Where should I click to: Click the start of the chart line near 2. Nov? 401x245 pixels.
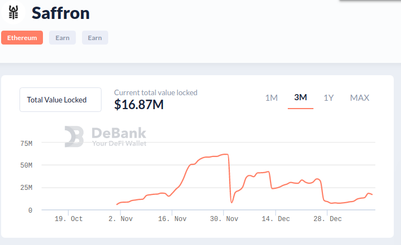(117, 204)
